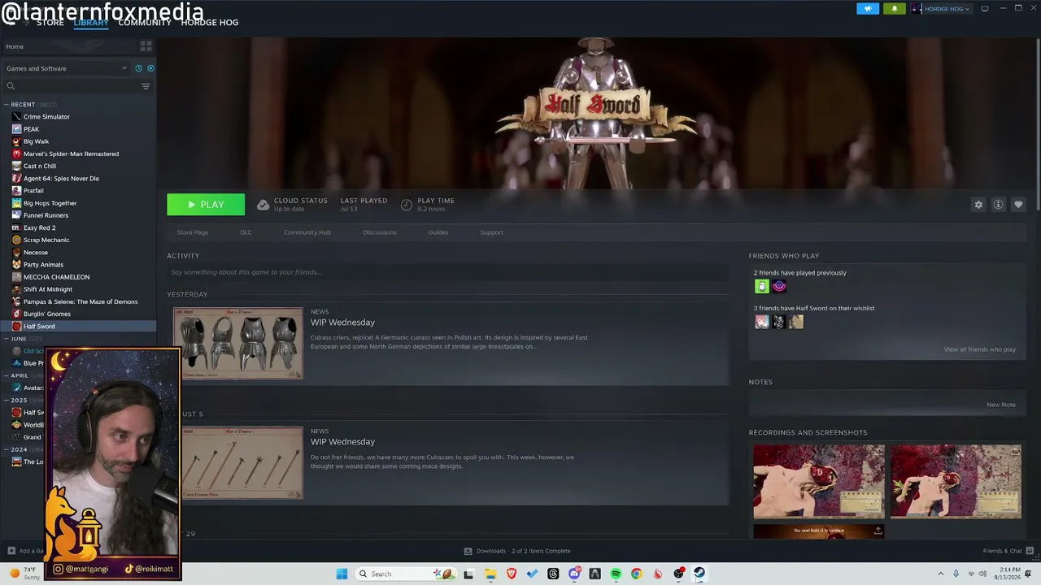Image resolution: width=1041 pixels, height=585 pixels.
Task: Toggle library grid view icon beside Home
Action: (146, 45)
